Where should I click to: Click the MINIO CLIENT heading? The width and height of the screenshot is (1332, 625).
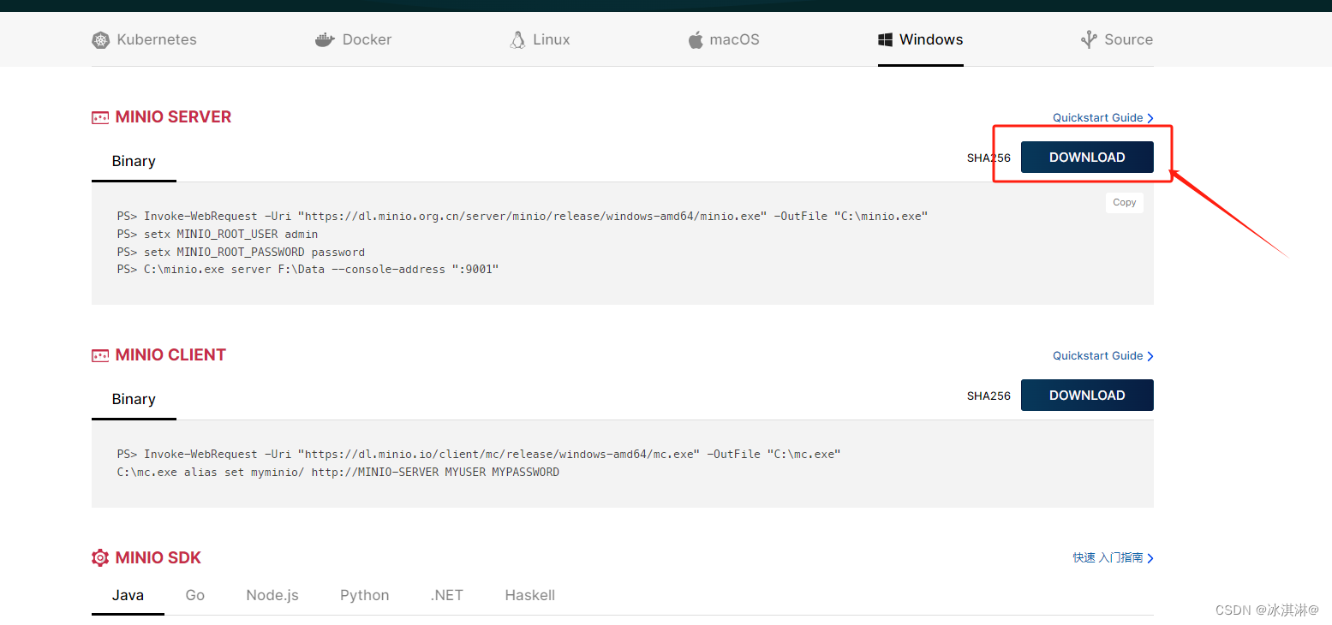pos(170,355)
